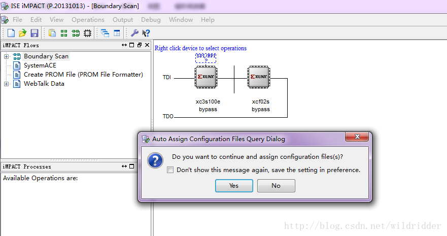This screenshot has width=447, height=236.
Task: Save project using the floppy disk icon
Action: point(35,33)
